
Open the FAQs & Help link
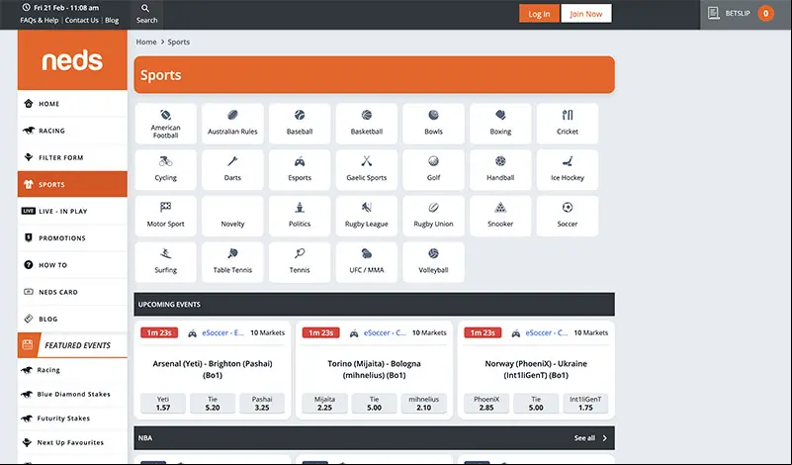coord(40,20)
